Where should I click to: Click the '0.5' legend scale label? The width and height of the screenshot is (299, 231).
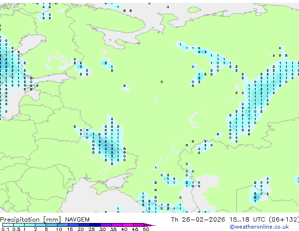click(17, 229)
